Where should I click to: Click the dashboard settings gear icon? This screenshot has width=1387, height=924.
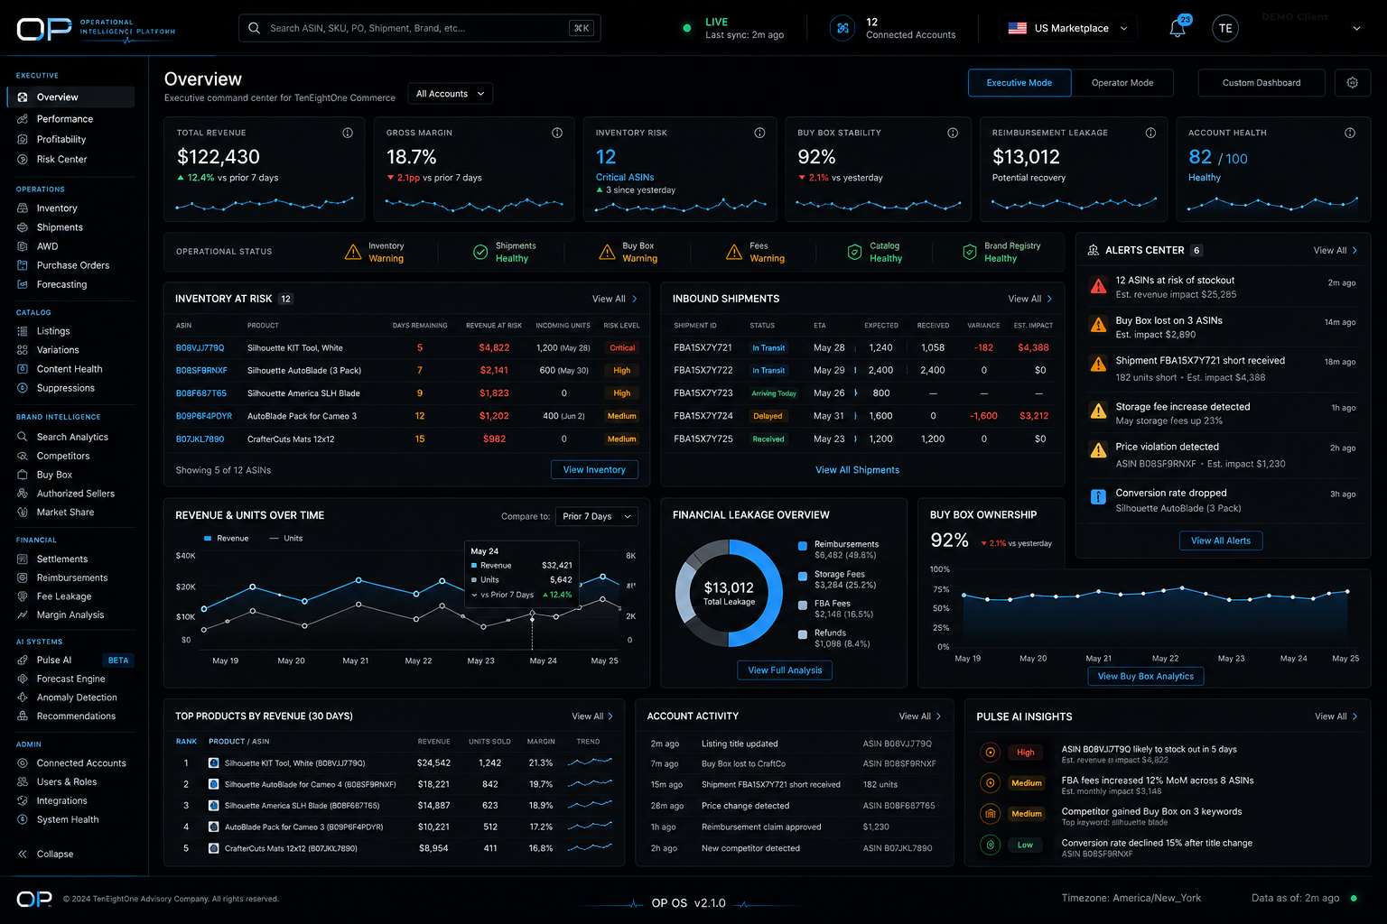(1352, 82)
